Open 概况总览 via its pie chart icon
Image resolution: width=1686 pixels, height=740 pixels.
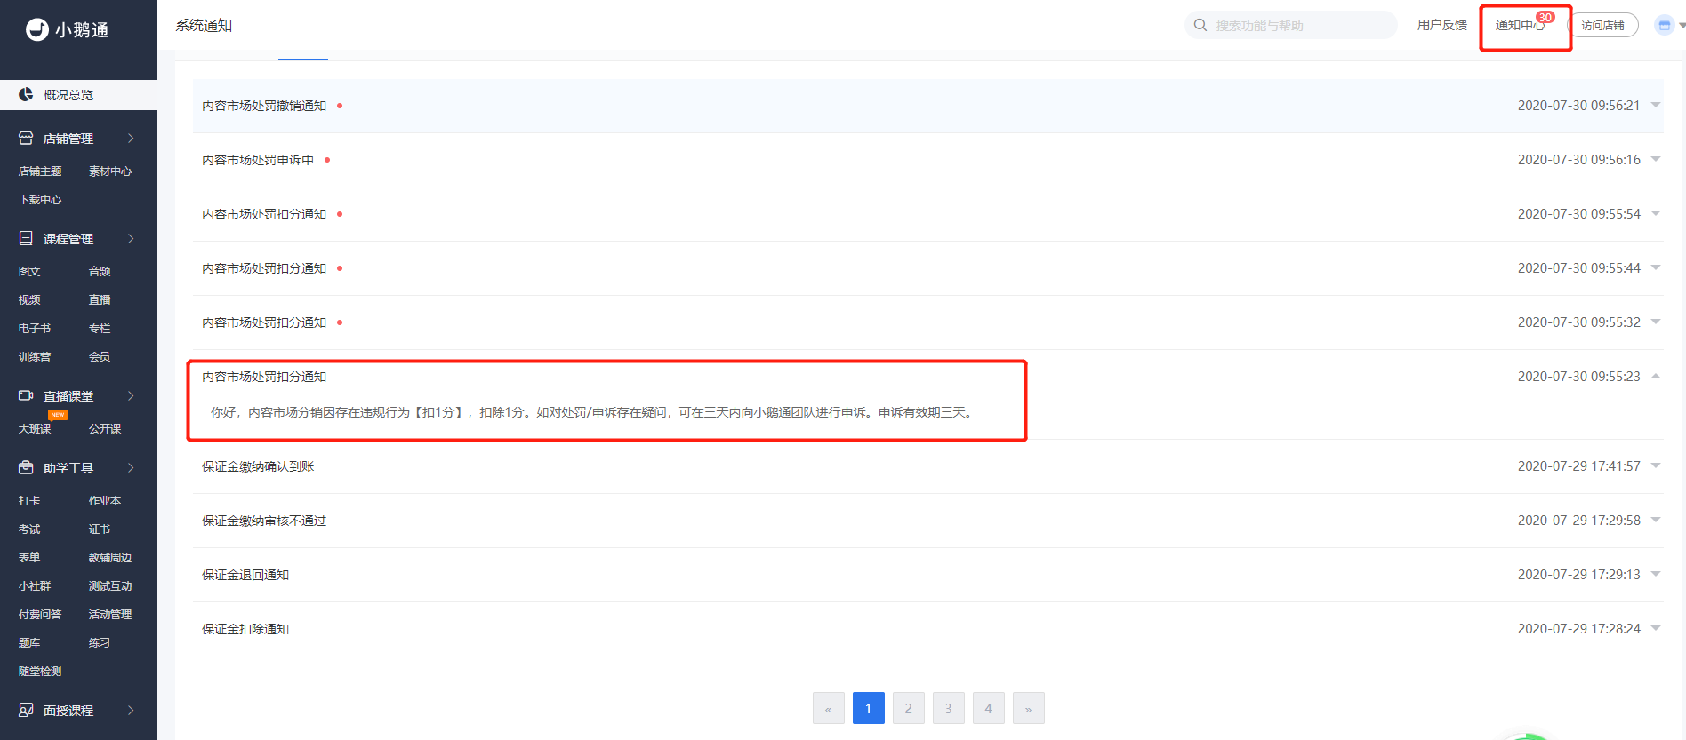point(26,94)
